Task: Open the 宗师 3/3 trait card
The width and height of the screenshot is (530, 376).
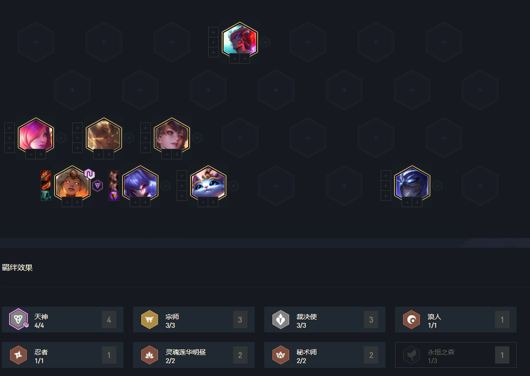Action: [x=194, y=320]
